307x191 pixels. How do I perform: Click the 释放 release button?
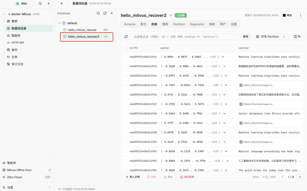pos(287,15)
